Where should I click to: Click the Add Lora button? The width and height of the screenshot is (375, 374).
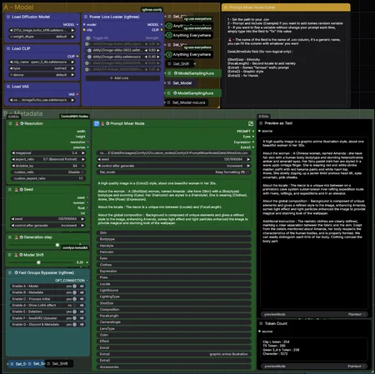[x=122, y=78]
